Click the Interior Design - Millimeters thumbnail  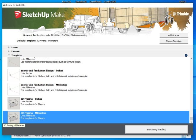pos(14,89)
